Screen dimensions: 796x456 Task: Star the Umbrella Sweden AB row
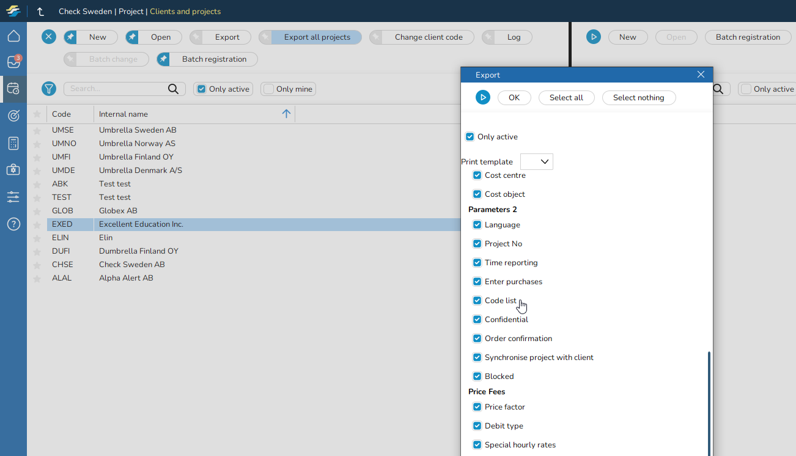[37, 130]
